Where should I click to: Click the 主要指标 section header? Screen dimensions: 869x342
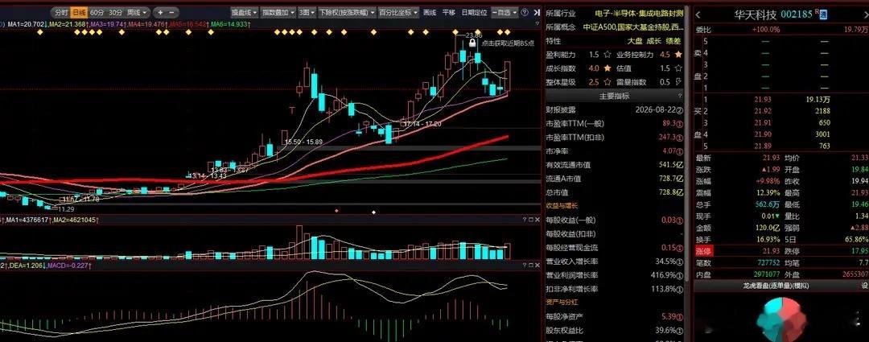pyautogui.click(x=614, y=96)
